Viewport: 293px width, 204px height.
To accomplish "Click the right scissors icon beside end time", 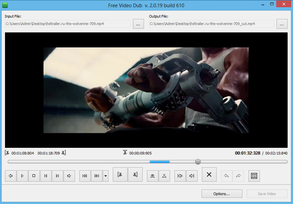I will coord(64,153).
